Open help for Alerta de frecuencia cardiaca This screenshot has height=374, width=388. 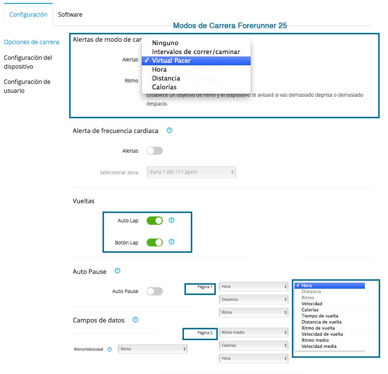coord(169,130)
